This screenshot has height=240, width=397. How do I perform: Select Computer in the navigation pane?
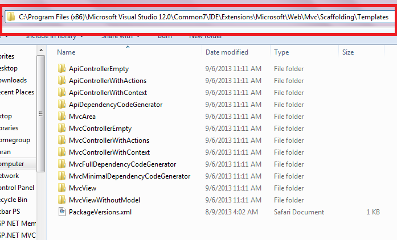coord(12,164)
